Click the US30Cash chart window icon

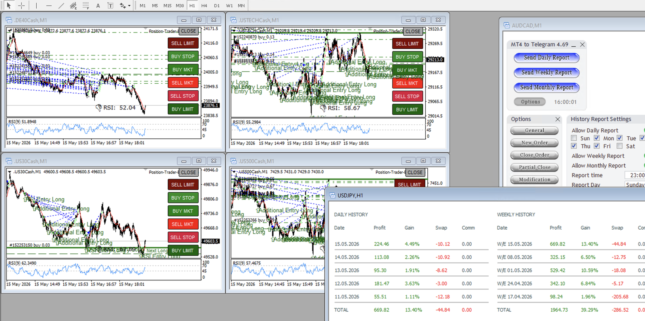pyautogui.click(x=9, y=161)
